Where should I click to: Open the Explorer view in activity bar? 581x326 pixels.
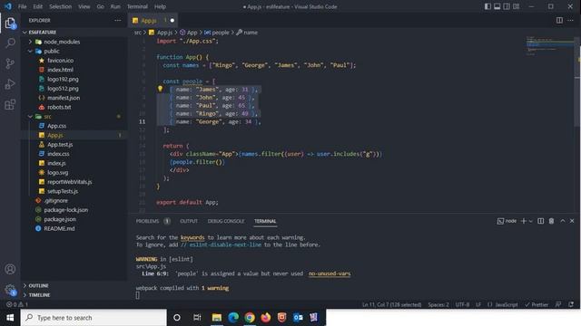[x=10, y=23]
